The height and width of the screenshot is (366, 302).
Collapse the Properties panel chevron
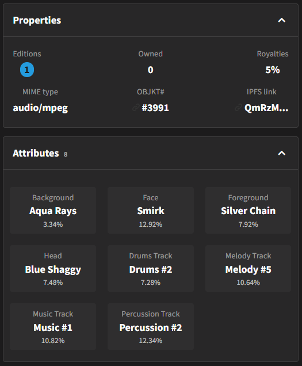[x=282, y=20]
